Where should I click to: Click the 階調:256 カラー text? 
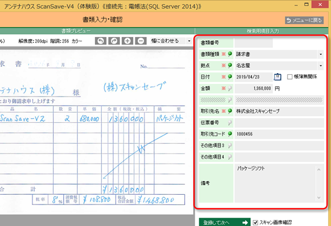pos(66,41)
